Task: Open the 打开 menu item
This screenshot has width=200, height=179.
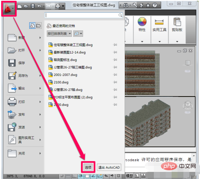Action: point(24,50)
